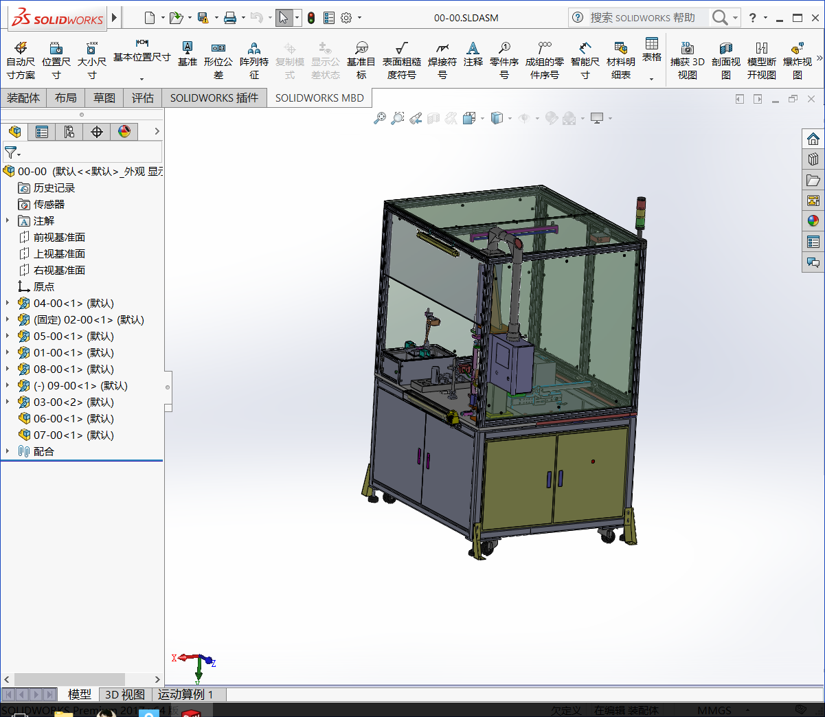
Task: Switch to the 布局 ribbon tab
Action: coord(66,98)
